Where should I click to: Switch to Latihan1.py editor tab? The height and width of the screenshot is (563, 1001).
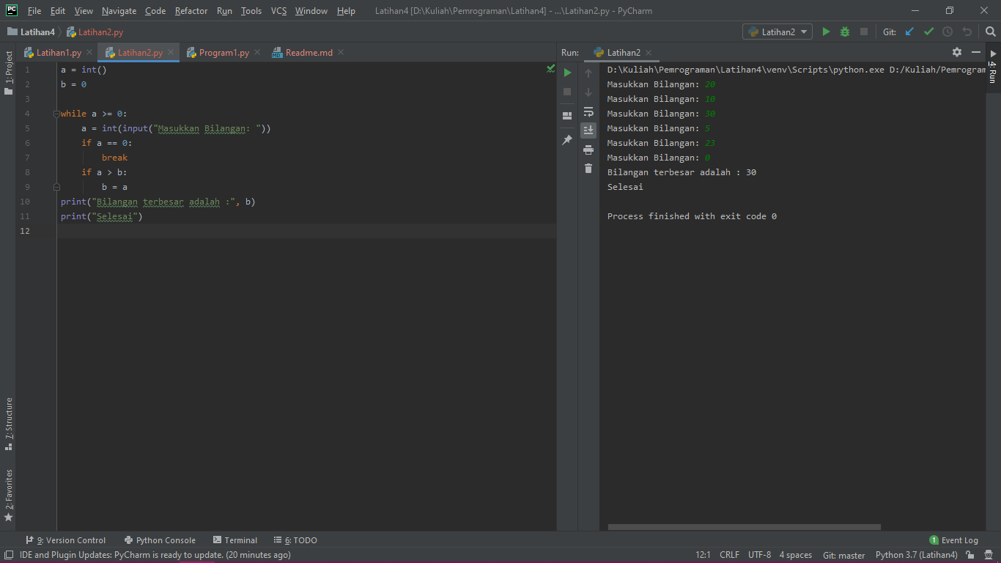[59, 53]
